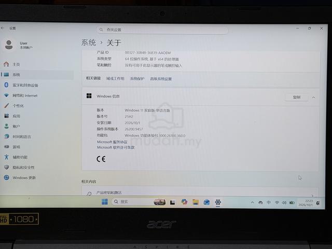This screenshot has height=249, width=332.
Task: Expand the 产品密钥和激活 row arrow
Action: click(x=312, y=195)
